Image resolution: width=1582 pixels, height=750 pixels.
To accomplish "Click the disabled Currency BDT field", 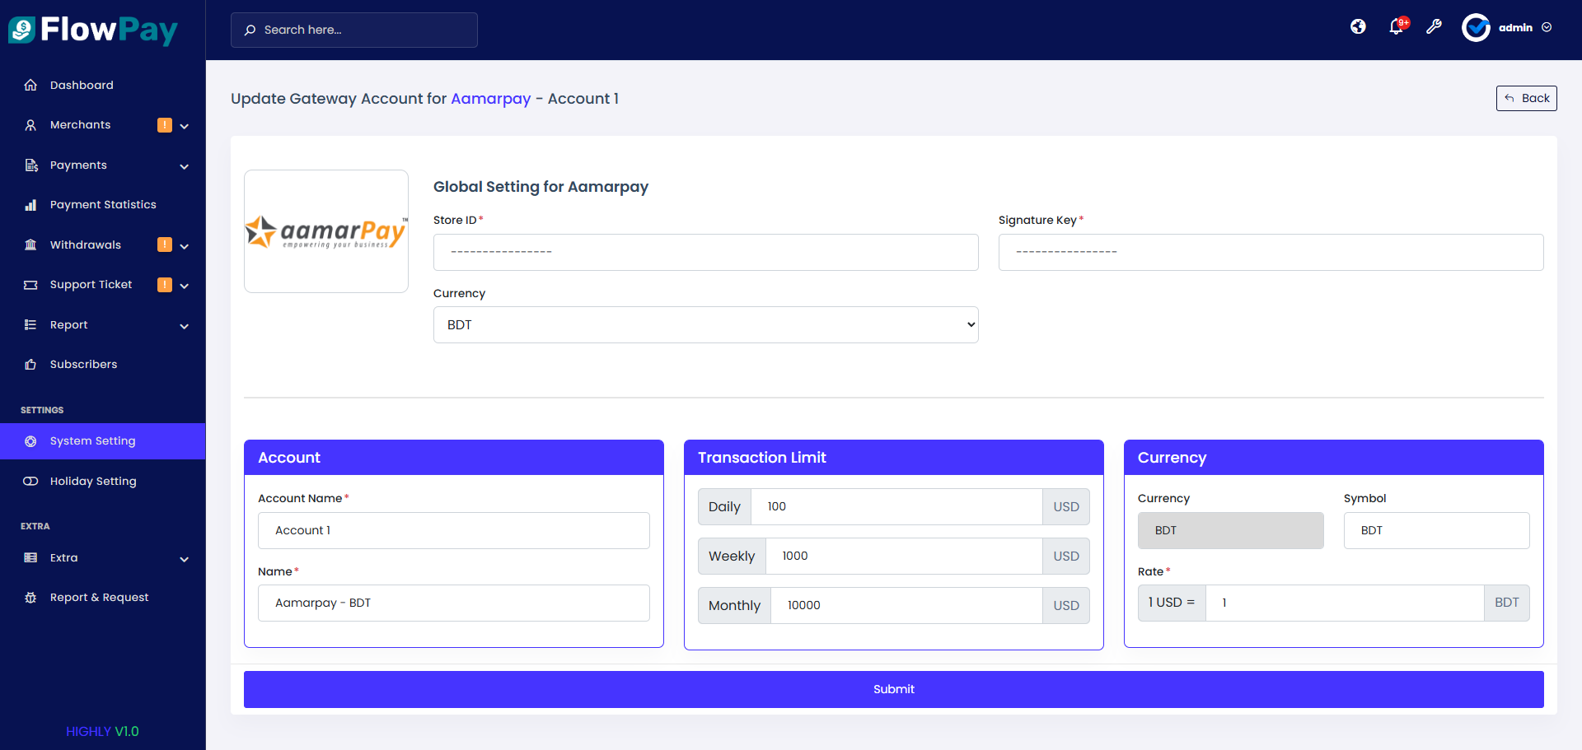I will (x=1231, y=530).
